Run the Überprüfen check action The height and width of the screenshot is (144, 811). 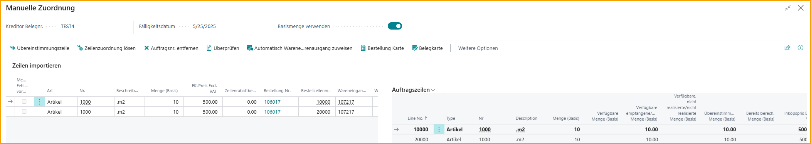223,48
